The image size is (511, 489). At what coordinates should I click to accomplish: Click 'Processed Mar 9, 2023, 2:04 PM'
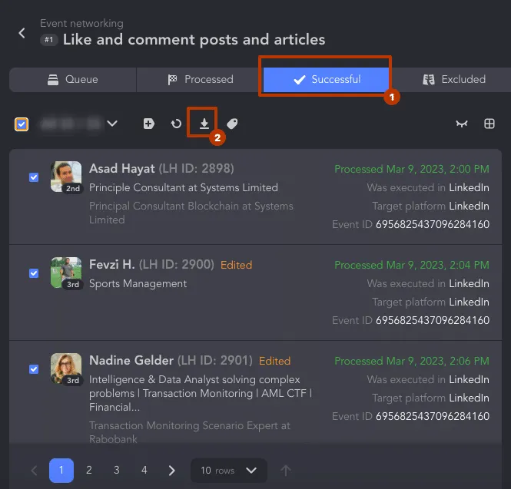click(412, 265)
